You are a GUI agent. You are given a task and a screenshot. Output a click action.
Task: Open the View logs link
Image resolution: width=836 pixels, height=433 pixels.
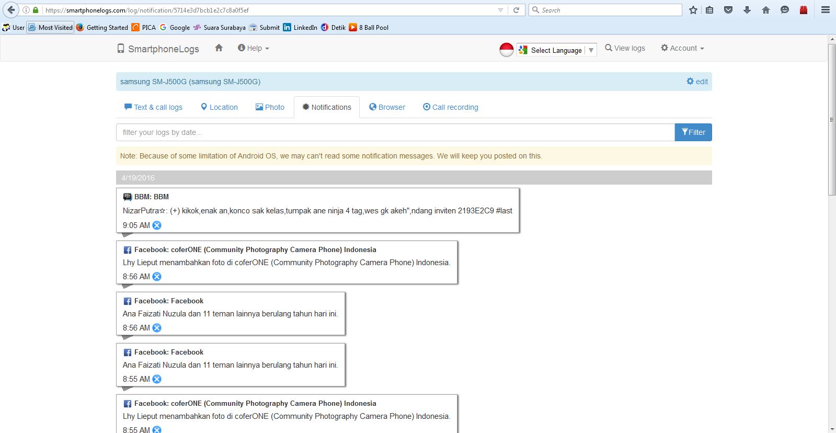(625, 48)
